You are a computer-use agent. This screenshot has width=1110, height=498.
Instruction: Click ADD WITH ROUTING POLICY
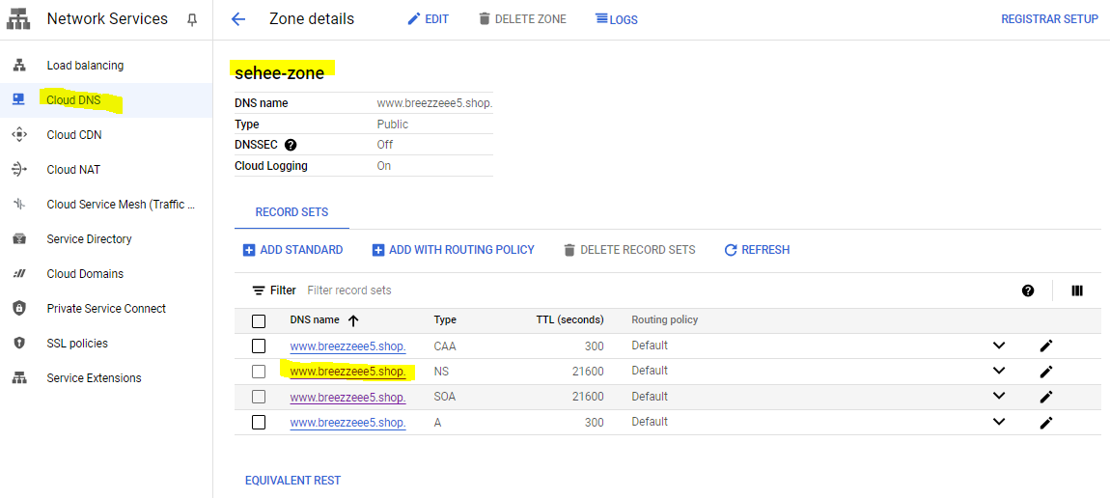[453, 250]
